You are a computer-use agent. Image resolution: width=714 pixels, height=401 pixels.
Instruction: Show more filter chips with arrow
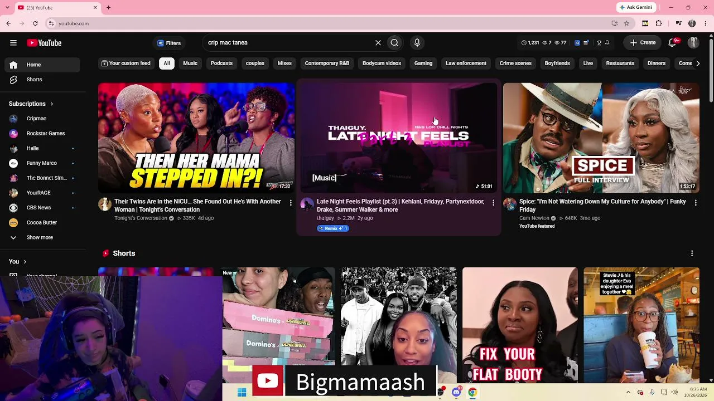[x=697, y=63]
